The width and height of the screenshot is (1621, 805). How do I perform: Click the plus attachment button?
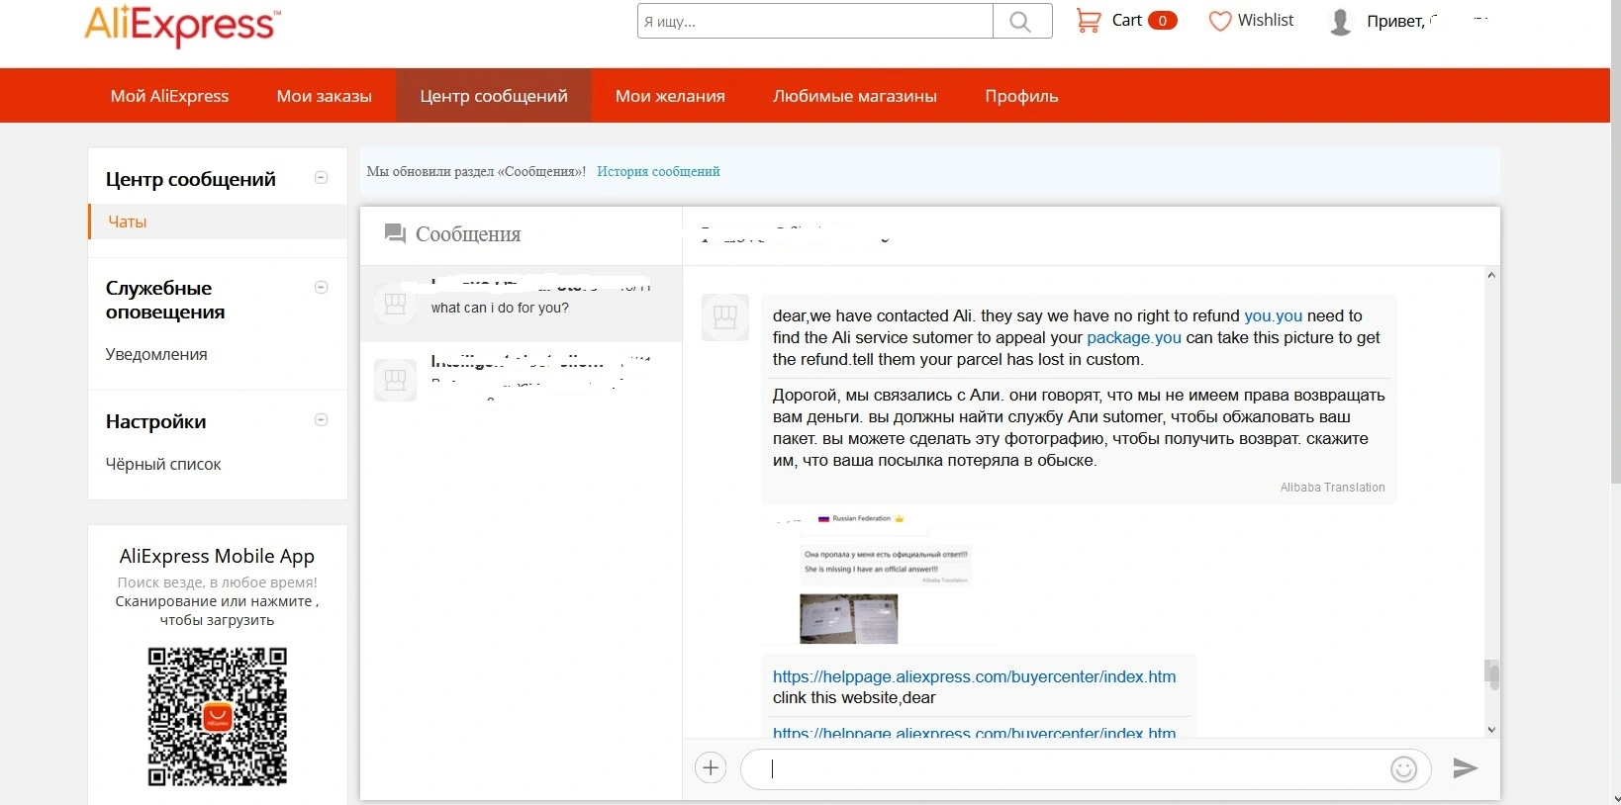click(x=711, y=768)
